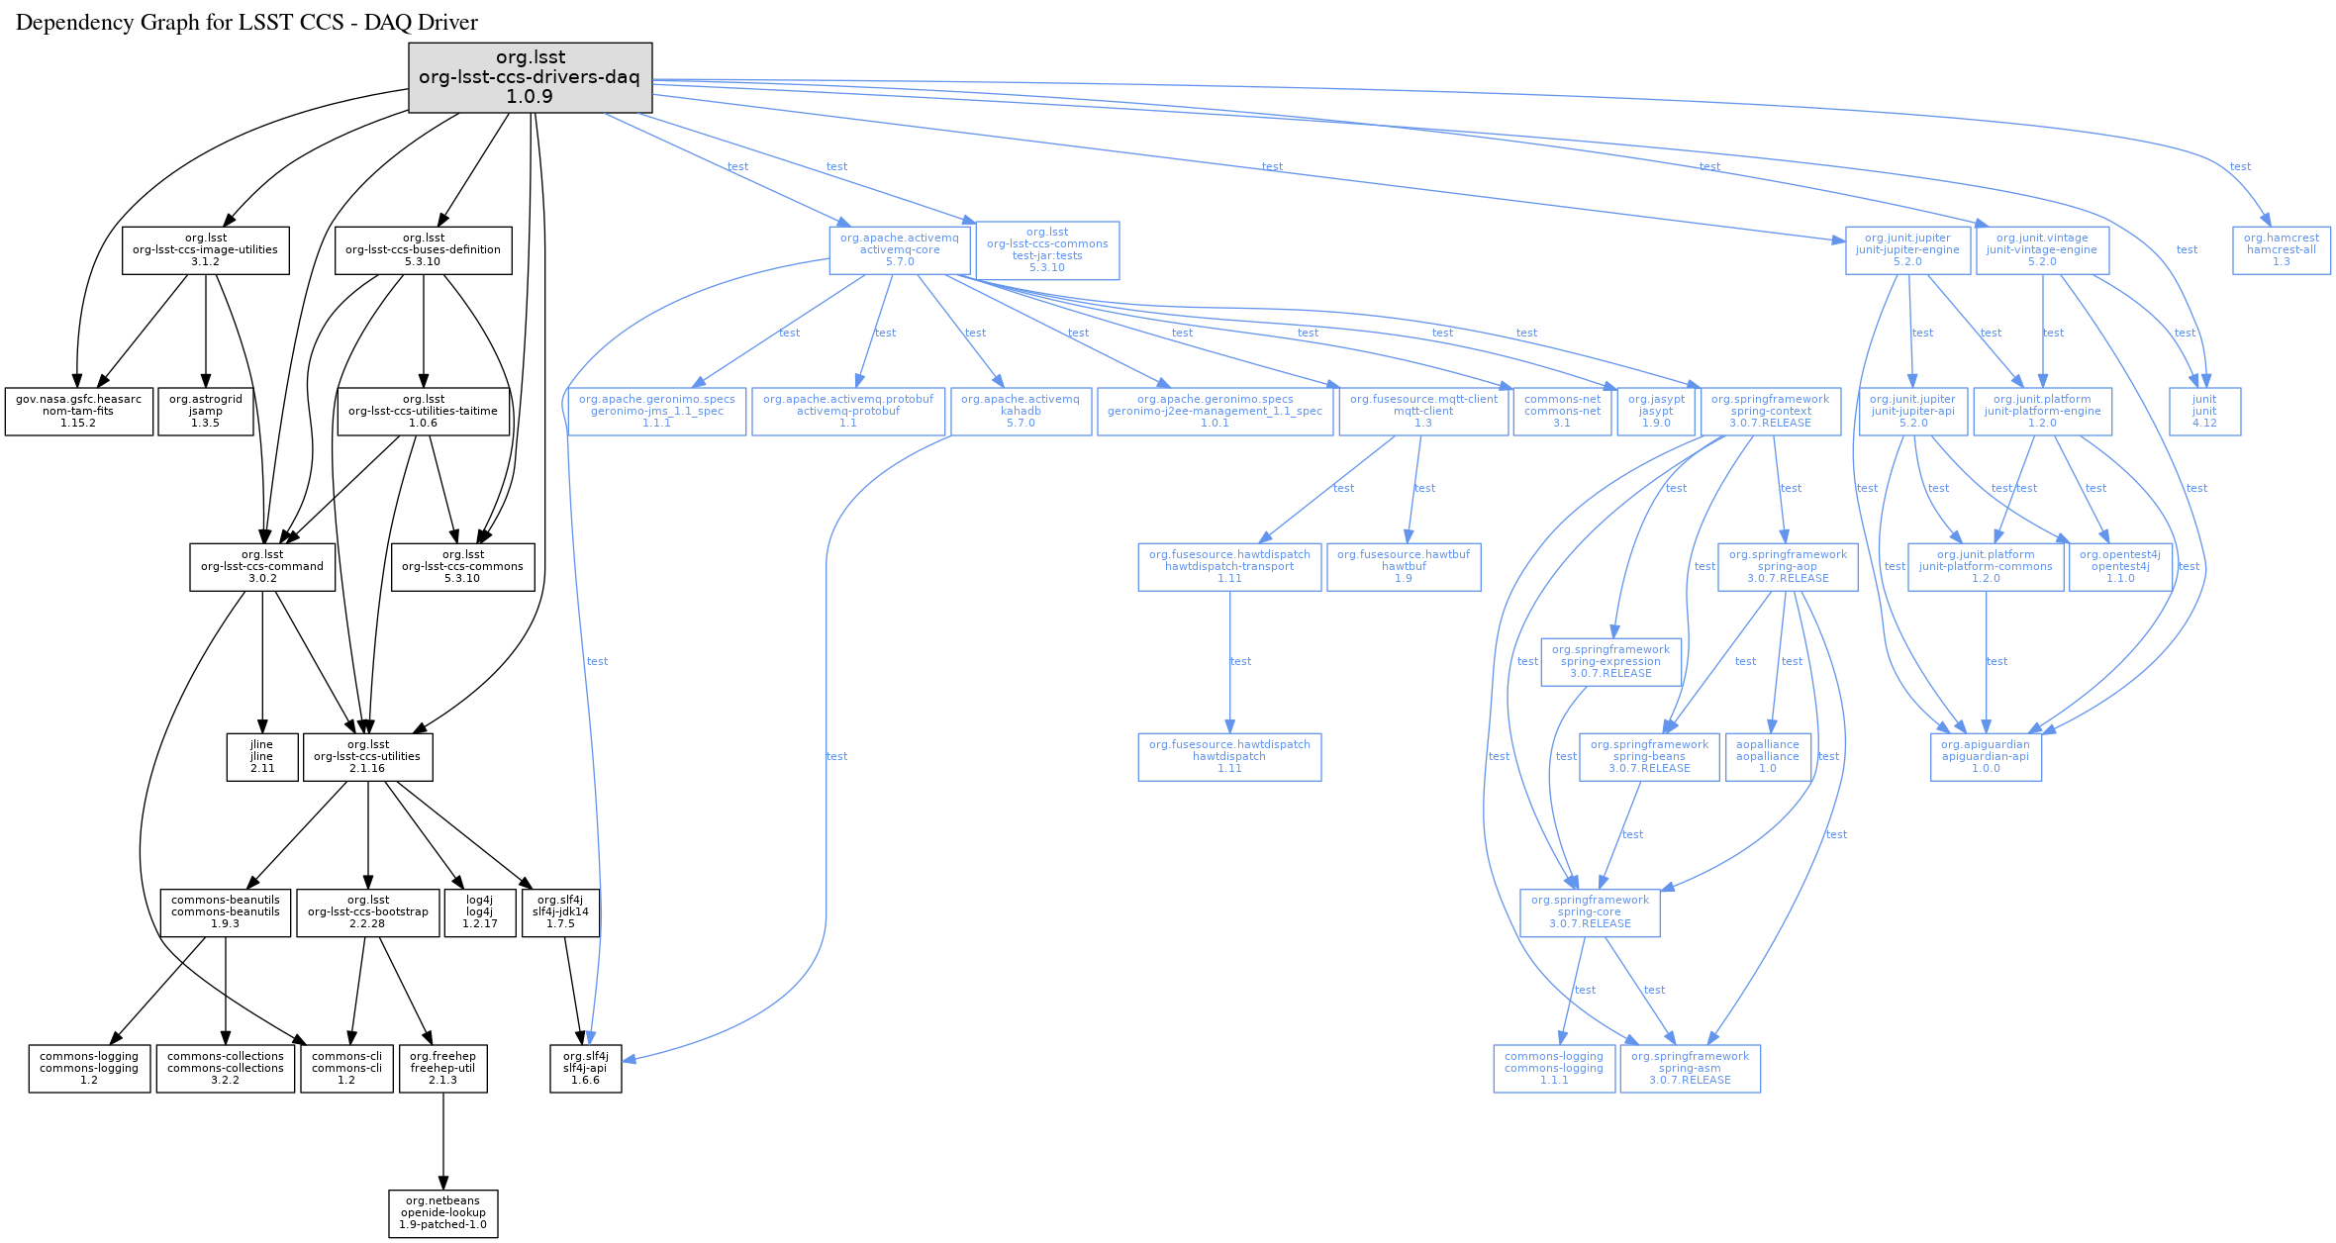Click the org-lsst-ccs-command 3.0.2 node
The height and width of the screenshot is (1243, 2336).
pyautogui.click(x=262, y=567)
